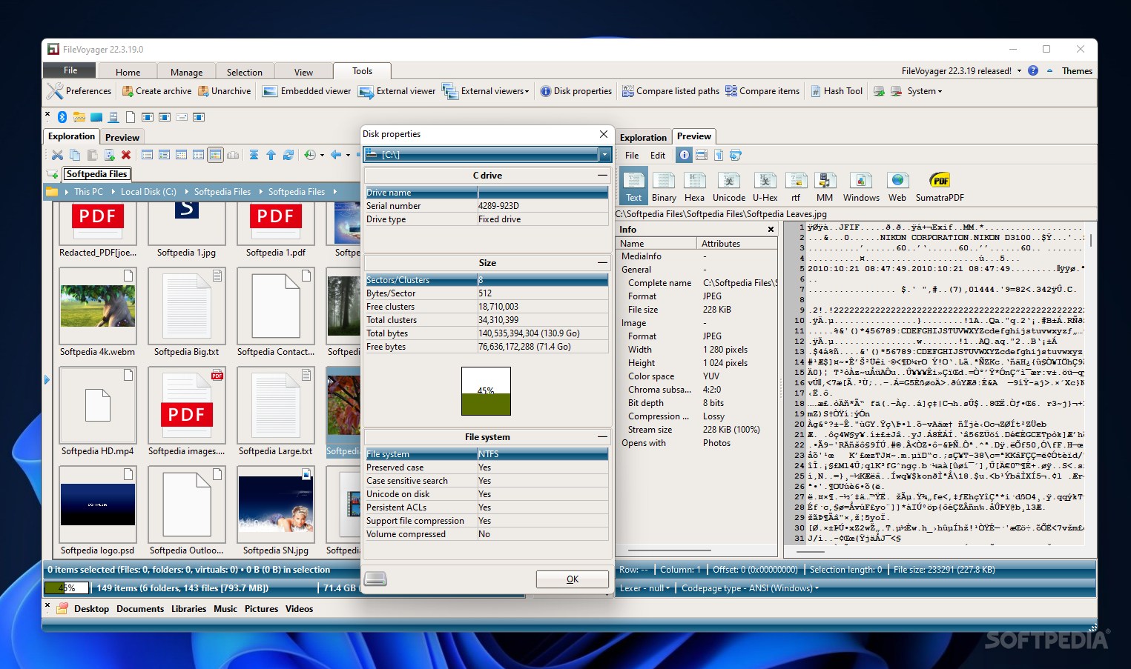Click the Create archive tool
The height and width of the screenshot is (669, 1131).
click(x=156, y=91)
